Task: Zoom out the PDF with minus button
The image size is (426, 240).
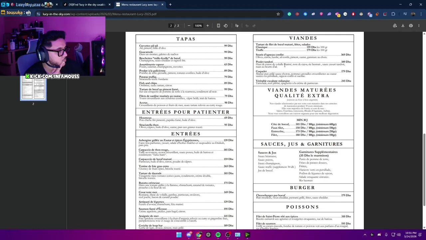Action: (x=189, y=26)
